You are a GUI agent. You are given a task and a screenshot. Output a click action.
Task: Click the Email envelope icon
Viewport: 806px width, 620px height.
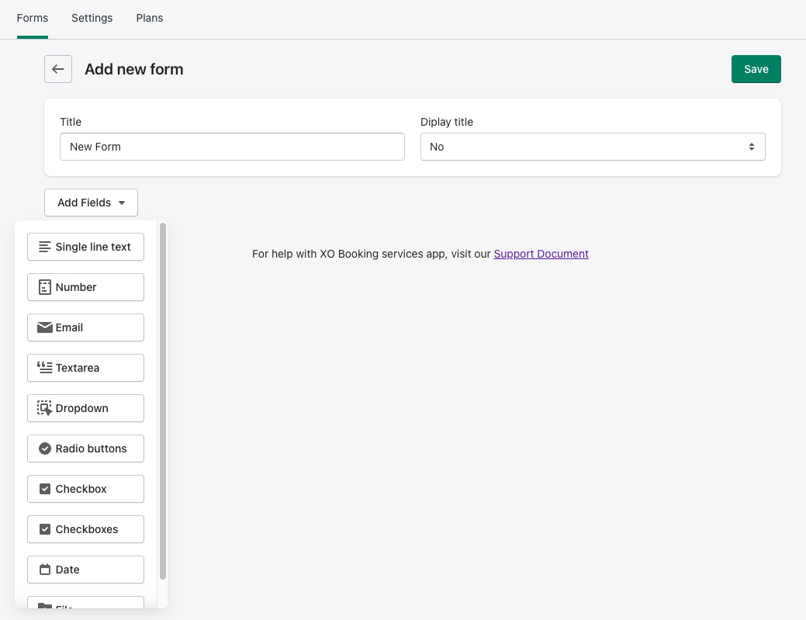45,327
